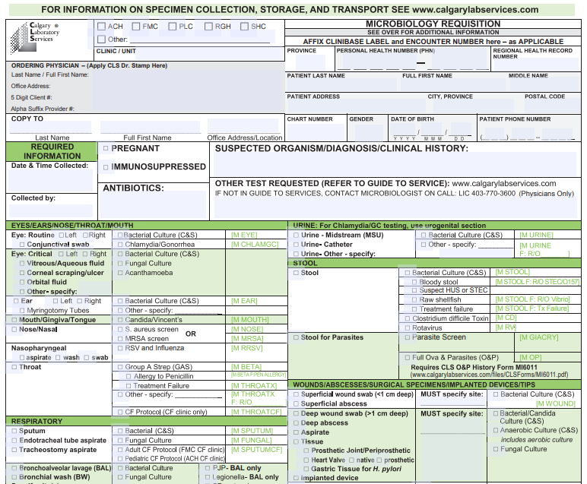Screen dimensions: 587x484
Task: Tick the Stool for Parasites checkbox
Action: [x=296, y=337]
